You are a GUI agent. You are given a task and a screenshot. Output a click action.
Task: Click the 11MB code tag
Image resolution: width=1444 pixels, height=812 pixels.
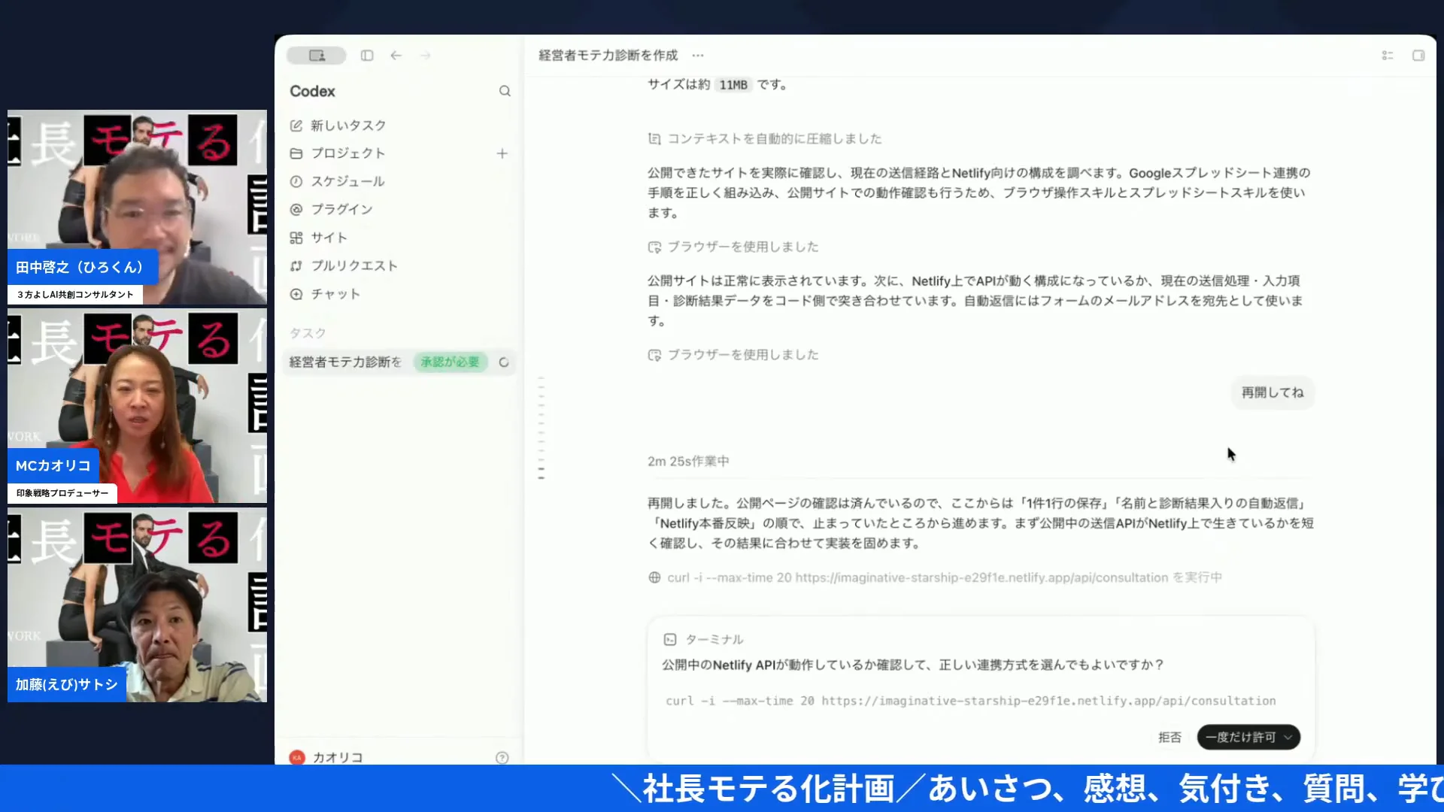click(x=733, y=85)
